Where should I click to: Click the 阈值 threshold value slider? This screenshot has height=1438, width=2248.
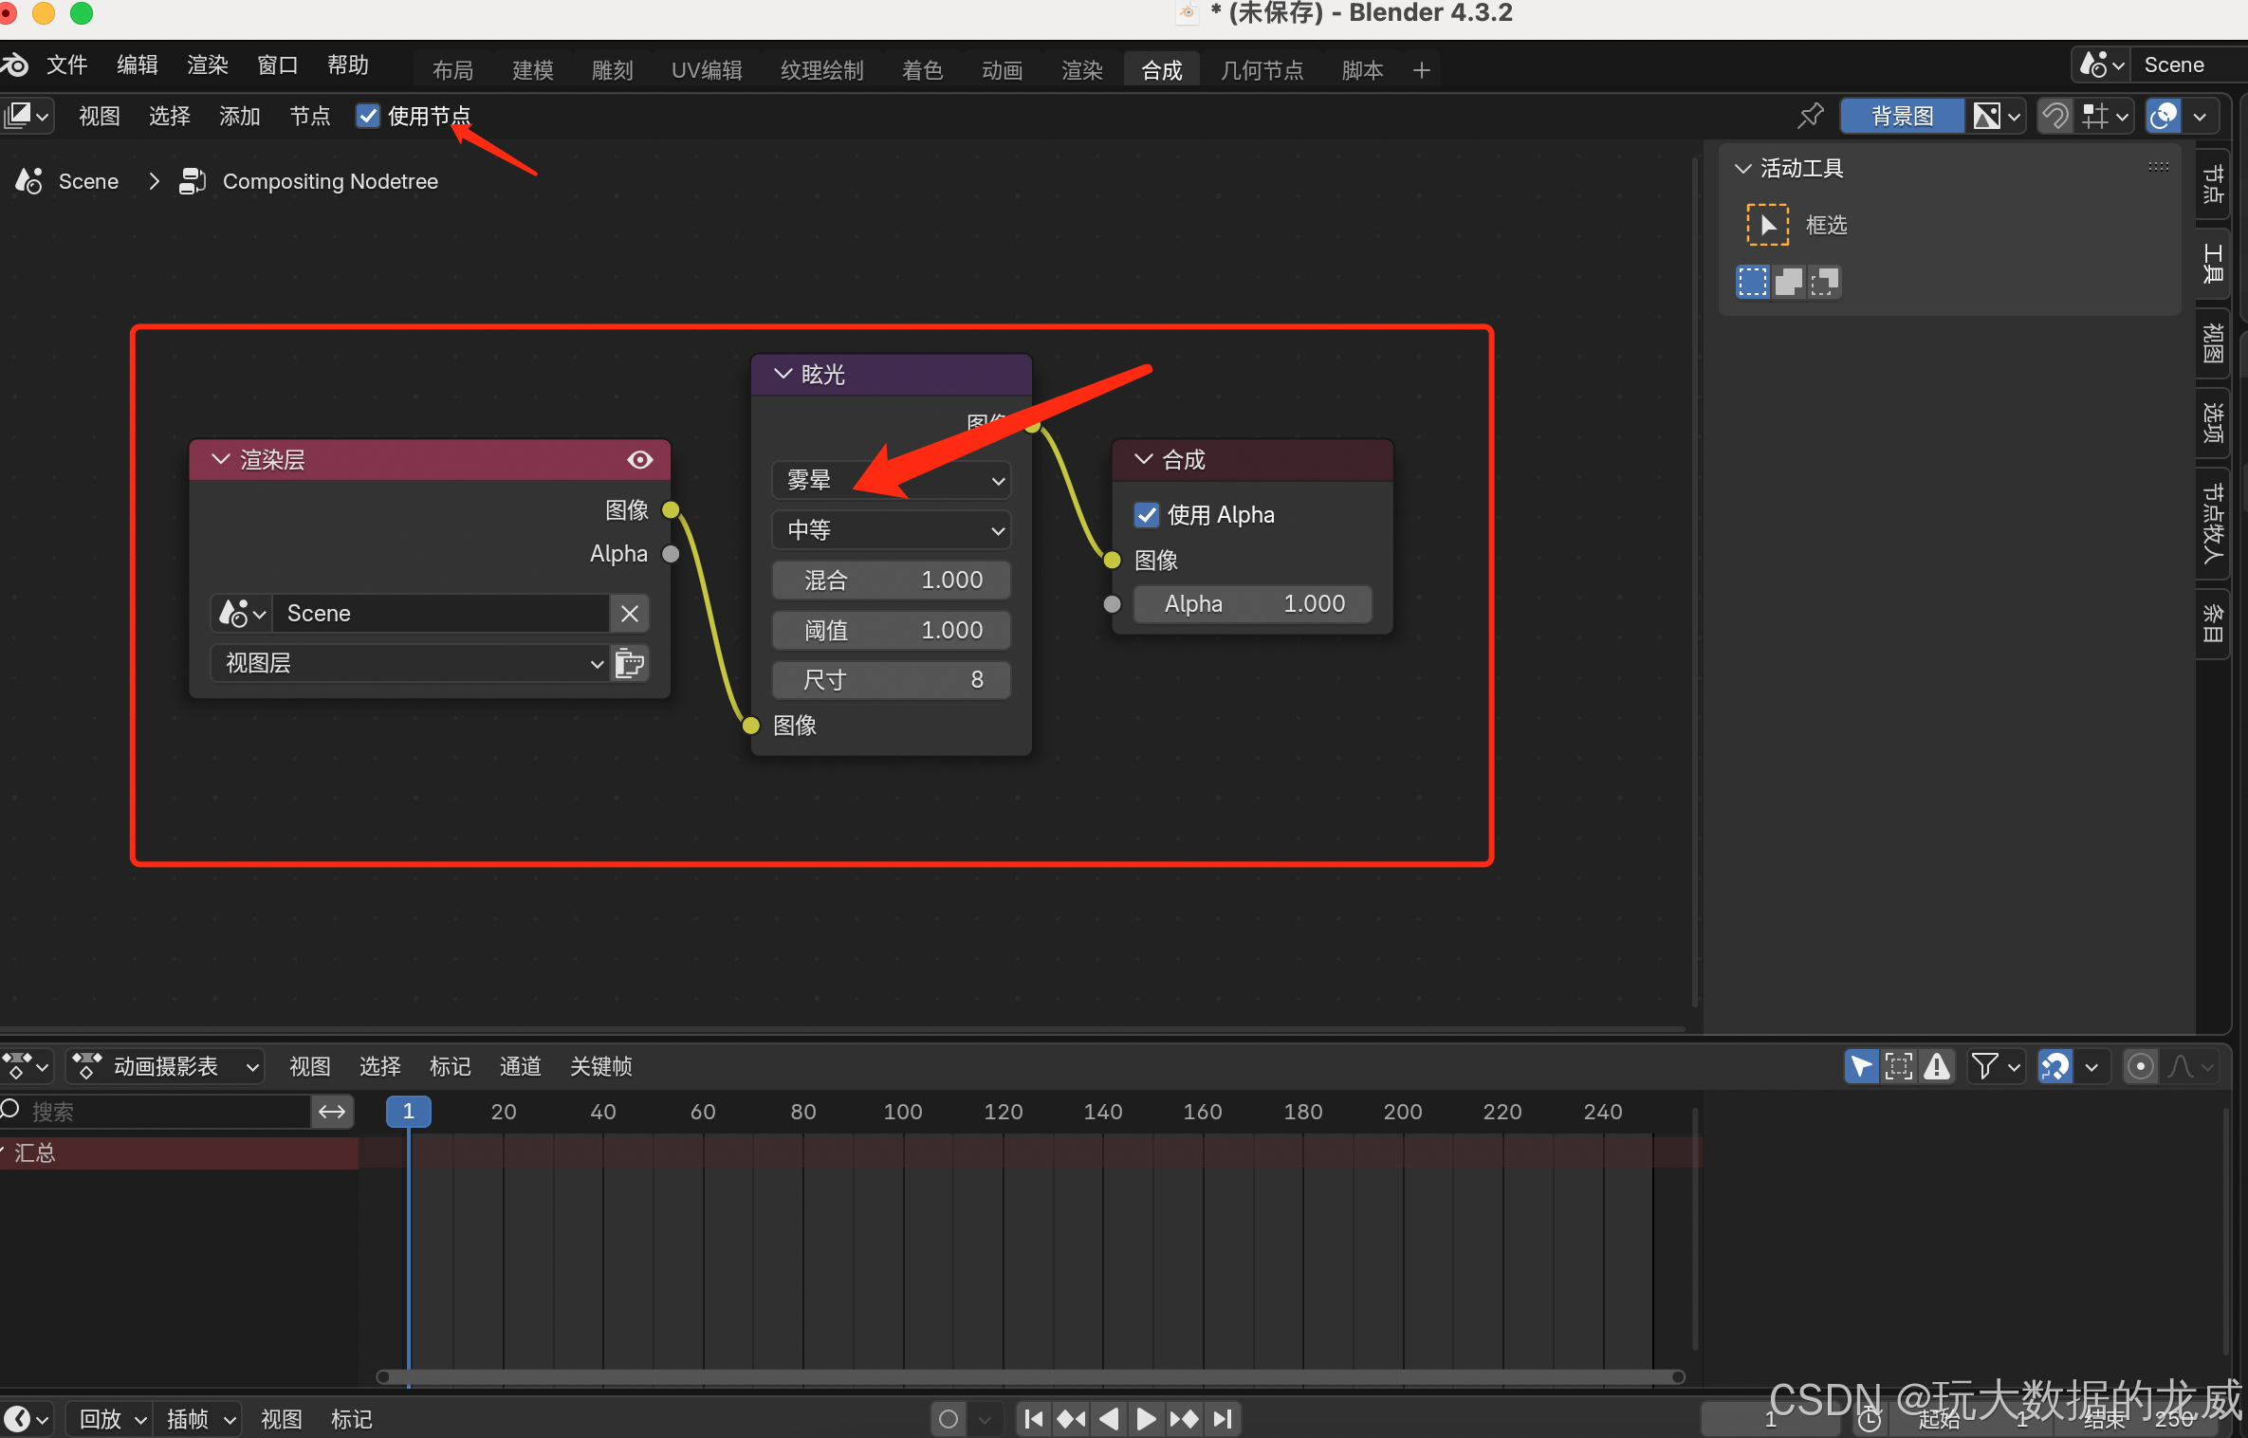coord(891,630)
